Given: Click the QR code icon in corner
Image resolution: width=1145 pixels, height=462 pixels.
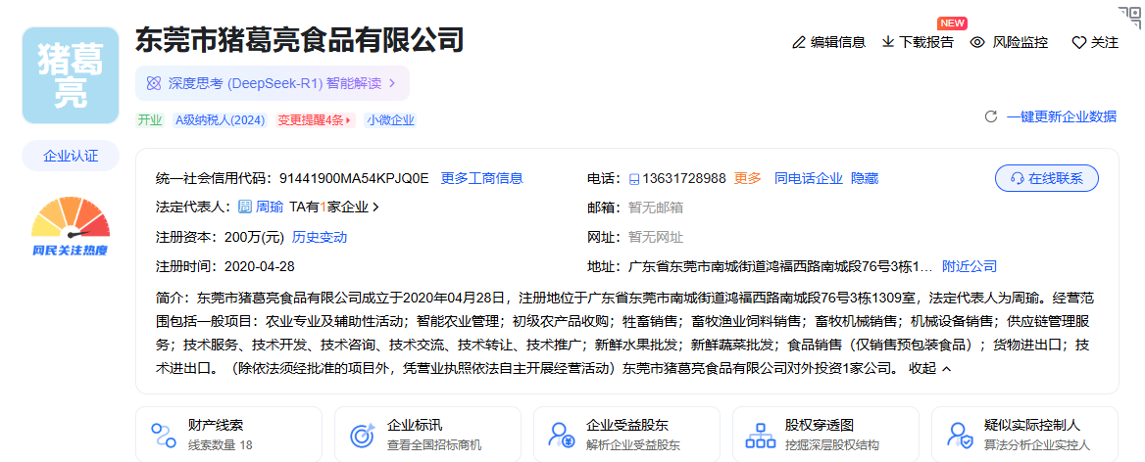Looking at the screenshot, I should [x=1132, y=14].
